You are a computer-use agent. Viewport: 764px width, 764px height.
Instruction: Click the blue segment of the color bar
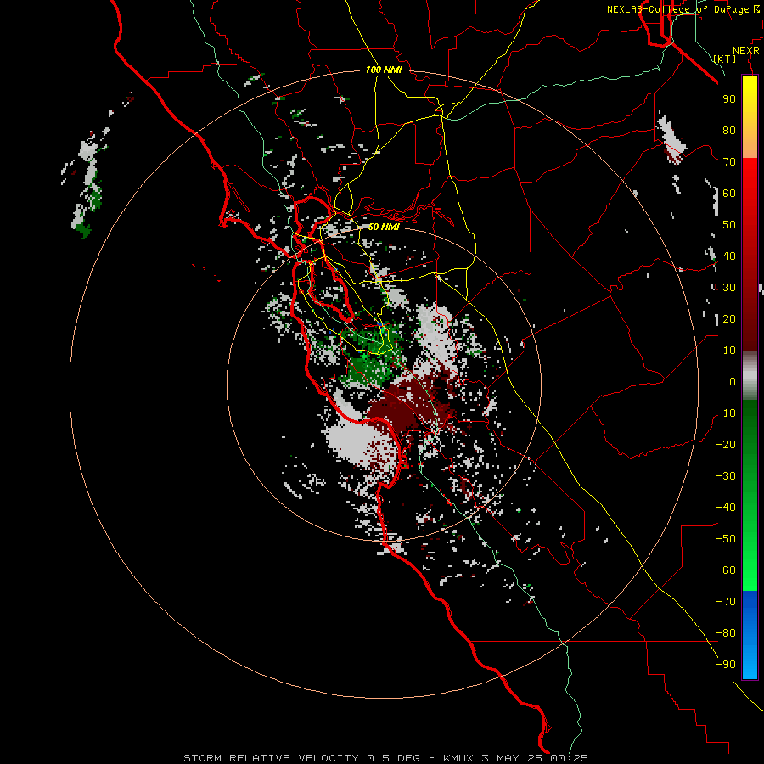pyautogui.click(x=750, y=634)
